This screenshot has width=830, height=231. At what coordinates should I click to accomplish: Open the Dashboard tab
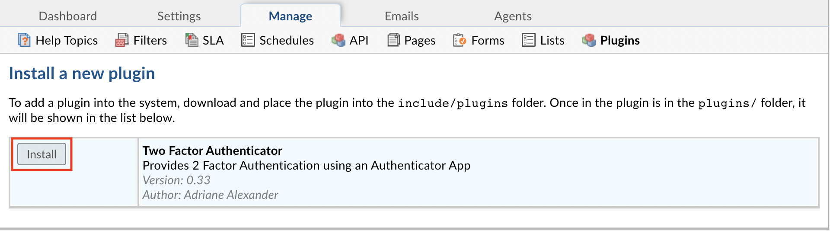pyautogui.click(x=68, y=16)
